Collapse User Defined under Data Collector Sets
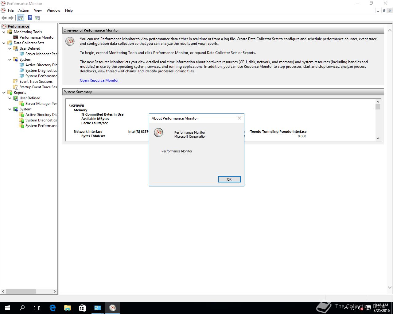 point(10,48)
